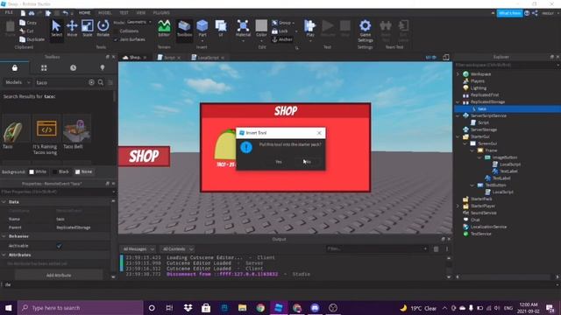Open the Toolbox Recent clock tab
This screenshot has height=315, width=561.
tap(73, 68)
